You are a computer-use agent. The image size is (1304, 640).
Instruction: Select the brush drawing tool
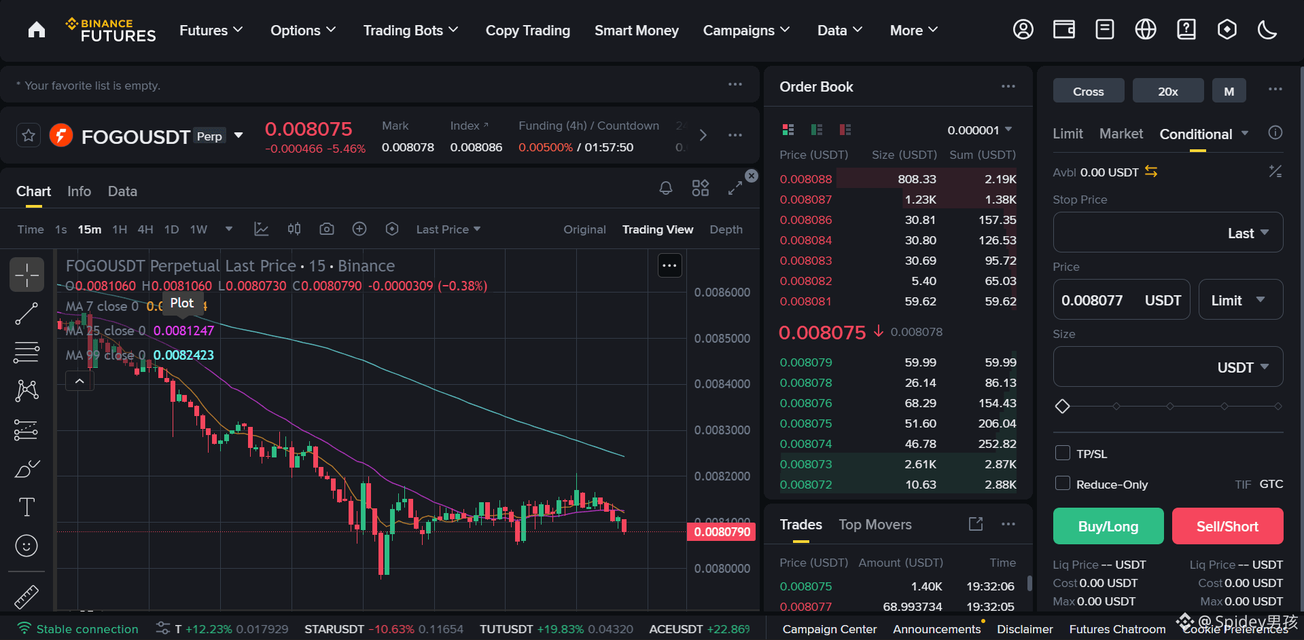[x=27, y=468]
